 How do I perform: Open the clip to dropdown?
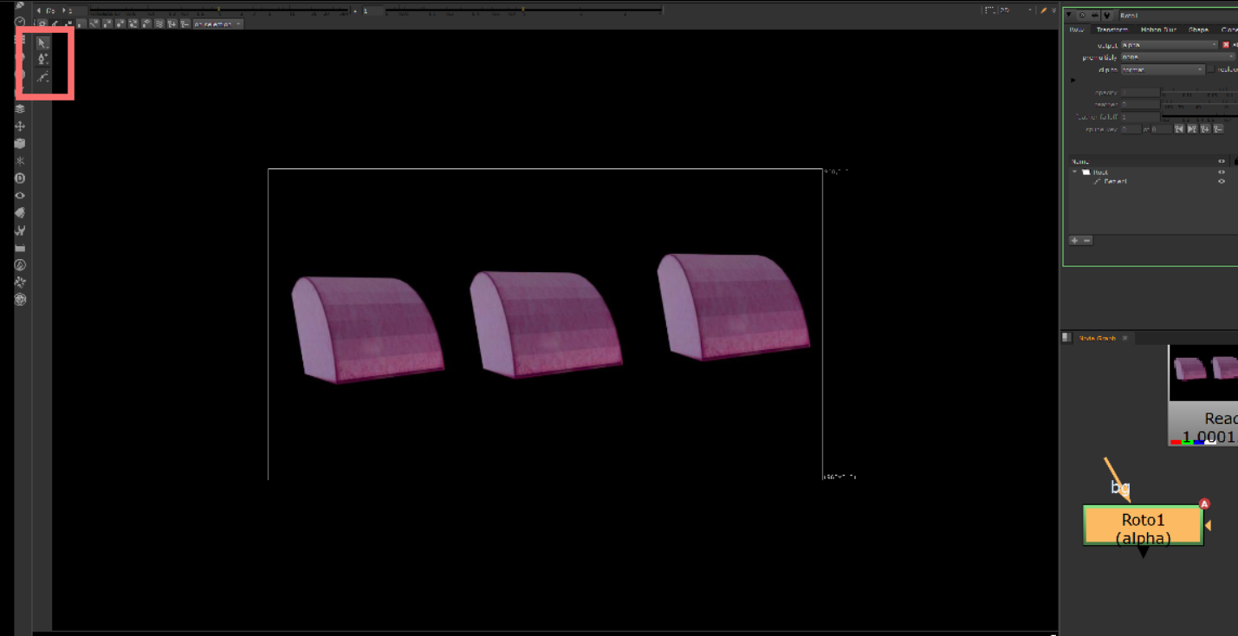tap(1163, 69)
